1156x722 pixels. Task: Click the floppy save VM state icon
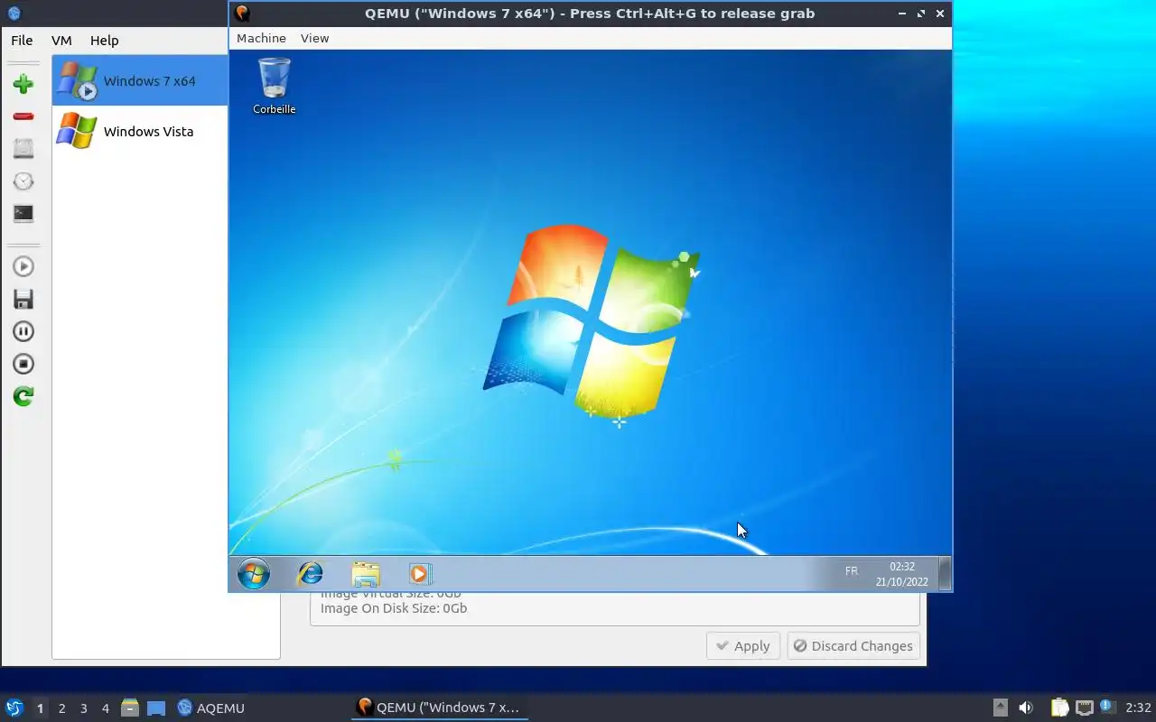pos(23,299)
